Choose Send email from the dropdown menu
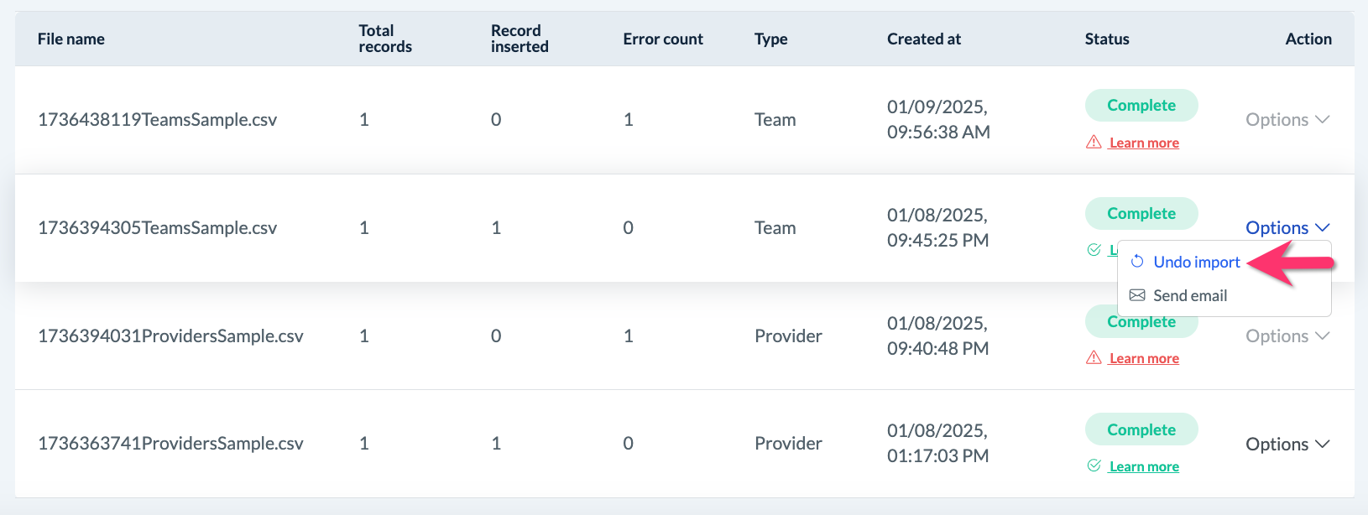Screen dimensions: 1368x515 (1189, 296)
